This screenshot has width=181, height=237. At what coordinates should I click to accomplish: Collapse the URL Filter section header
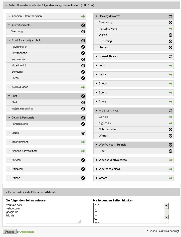tap(7, 5)
